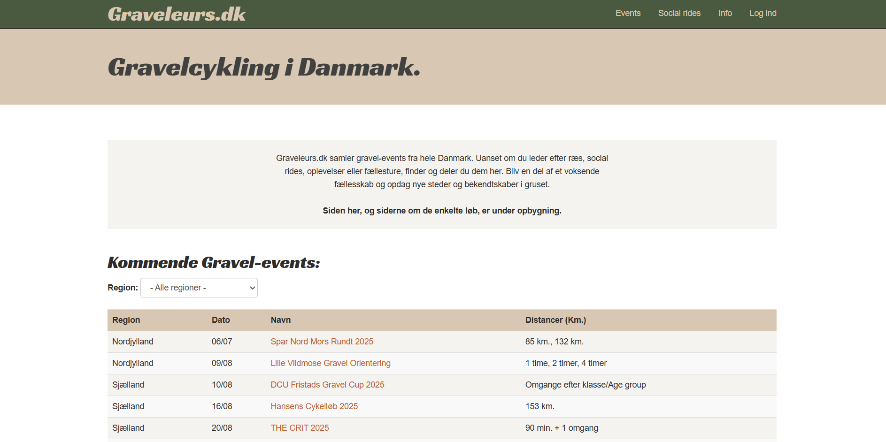Screen dimensions: 886x442
Task: Click the 153 km. distance cell
Action: [539, 406]
